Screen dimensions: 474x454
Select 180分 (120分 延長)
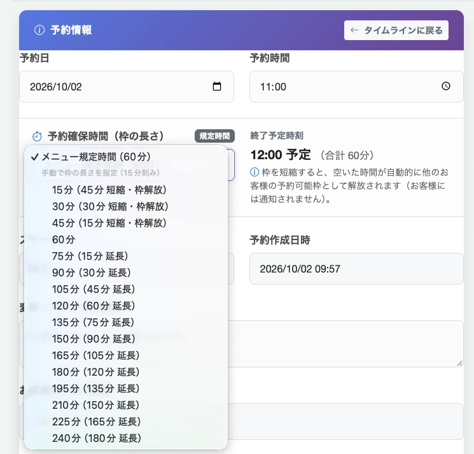point(126,372)
